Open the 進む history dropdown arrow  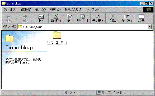click(x=33, y=18)
